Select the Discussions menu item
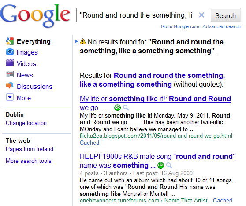The image size is (246, 206). (34, 87)
